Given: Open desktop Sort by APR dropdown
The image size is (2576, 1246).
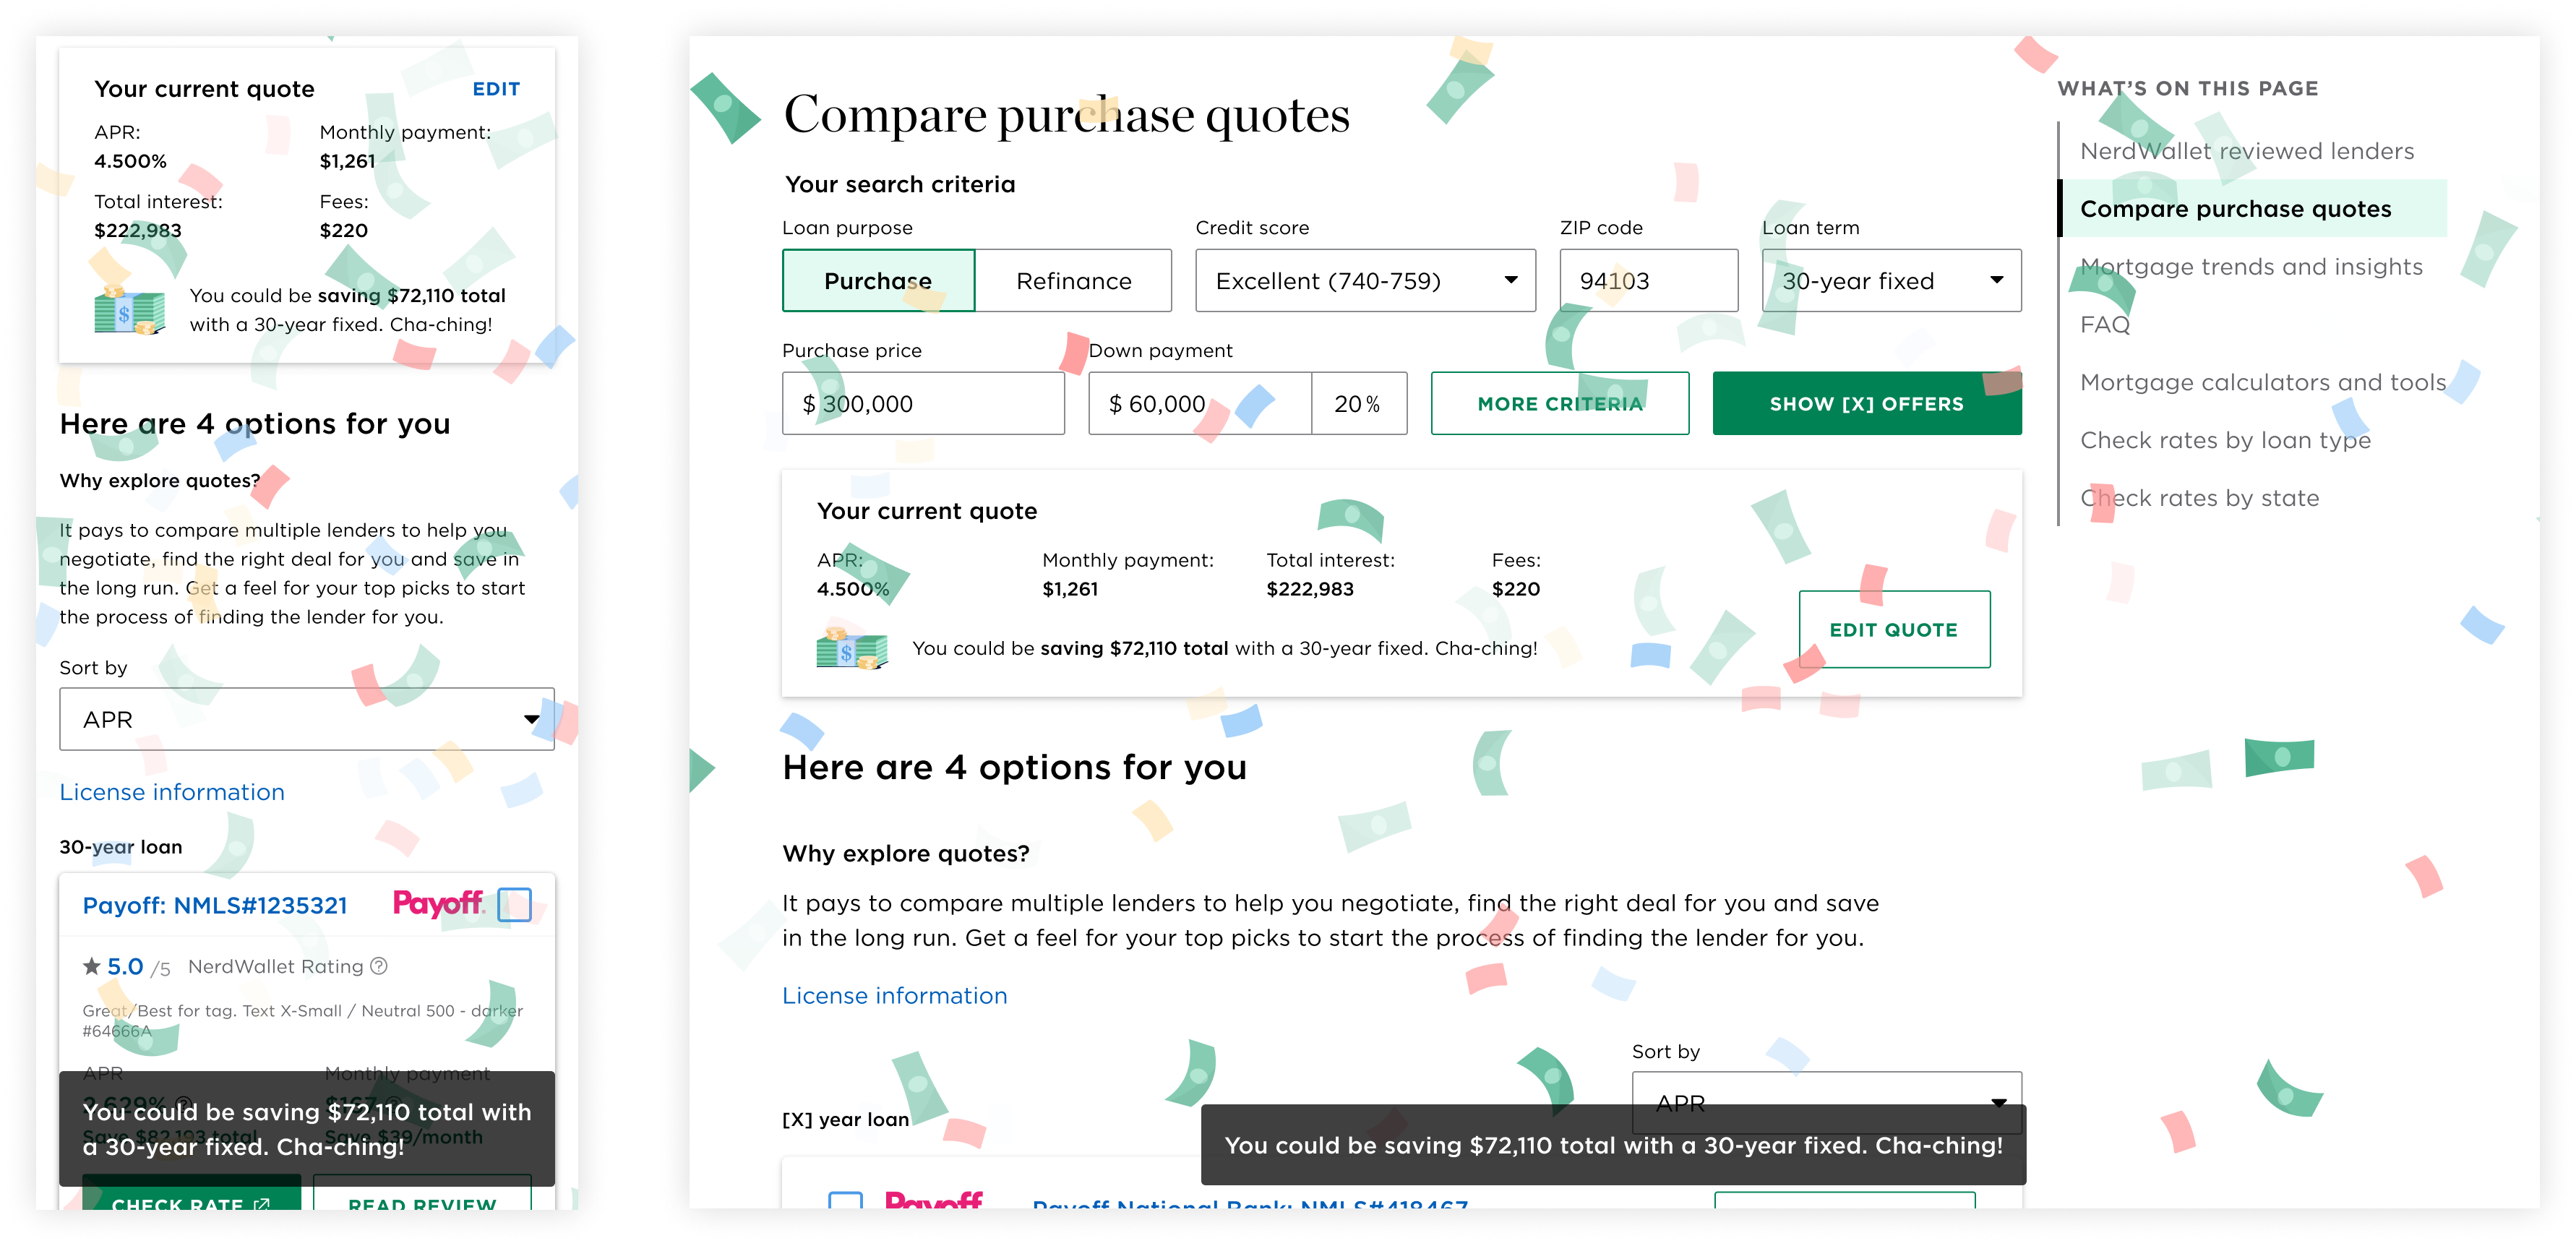Looking at the screenshot, I should (1826, 1103).
